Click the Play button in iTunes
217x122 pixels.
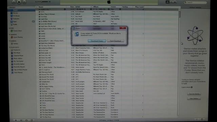coord(19,2)
